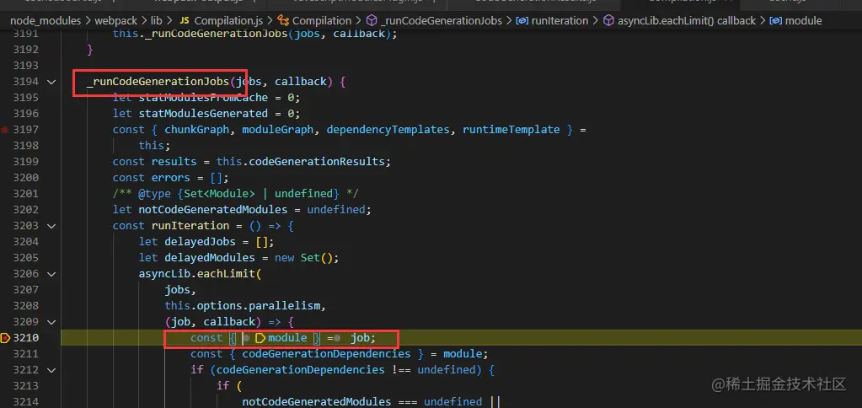Collapse asyncLib.eachLimit fold at line 3206
This screenshot has height=408, width=862.
click(x=51, y=273)
